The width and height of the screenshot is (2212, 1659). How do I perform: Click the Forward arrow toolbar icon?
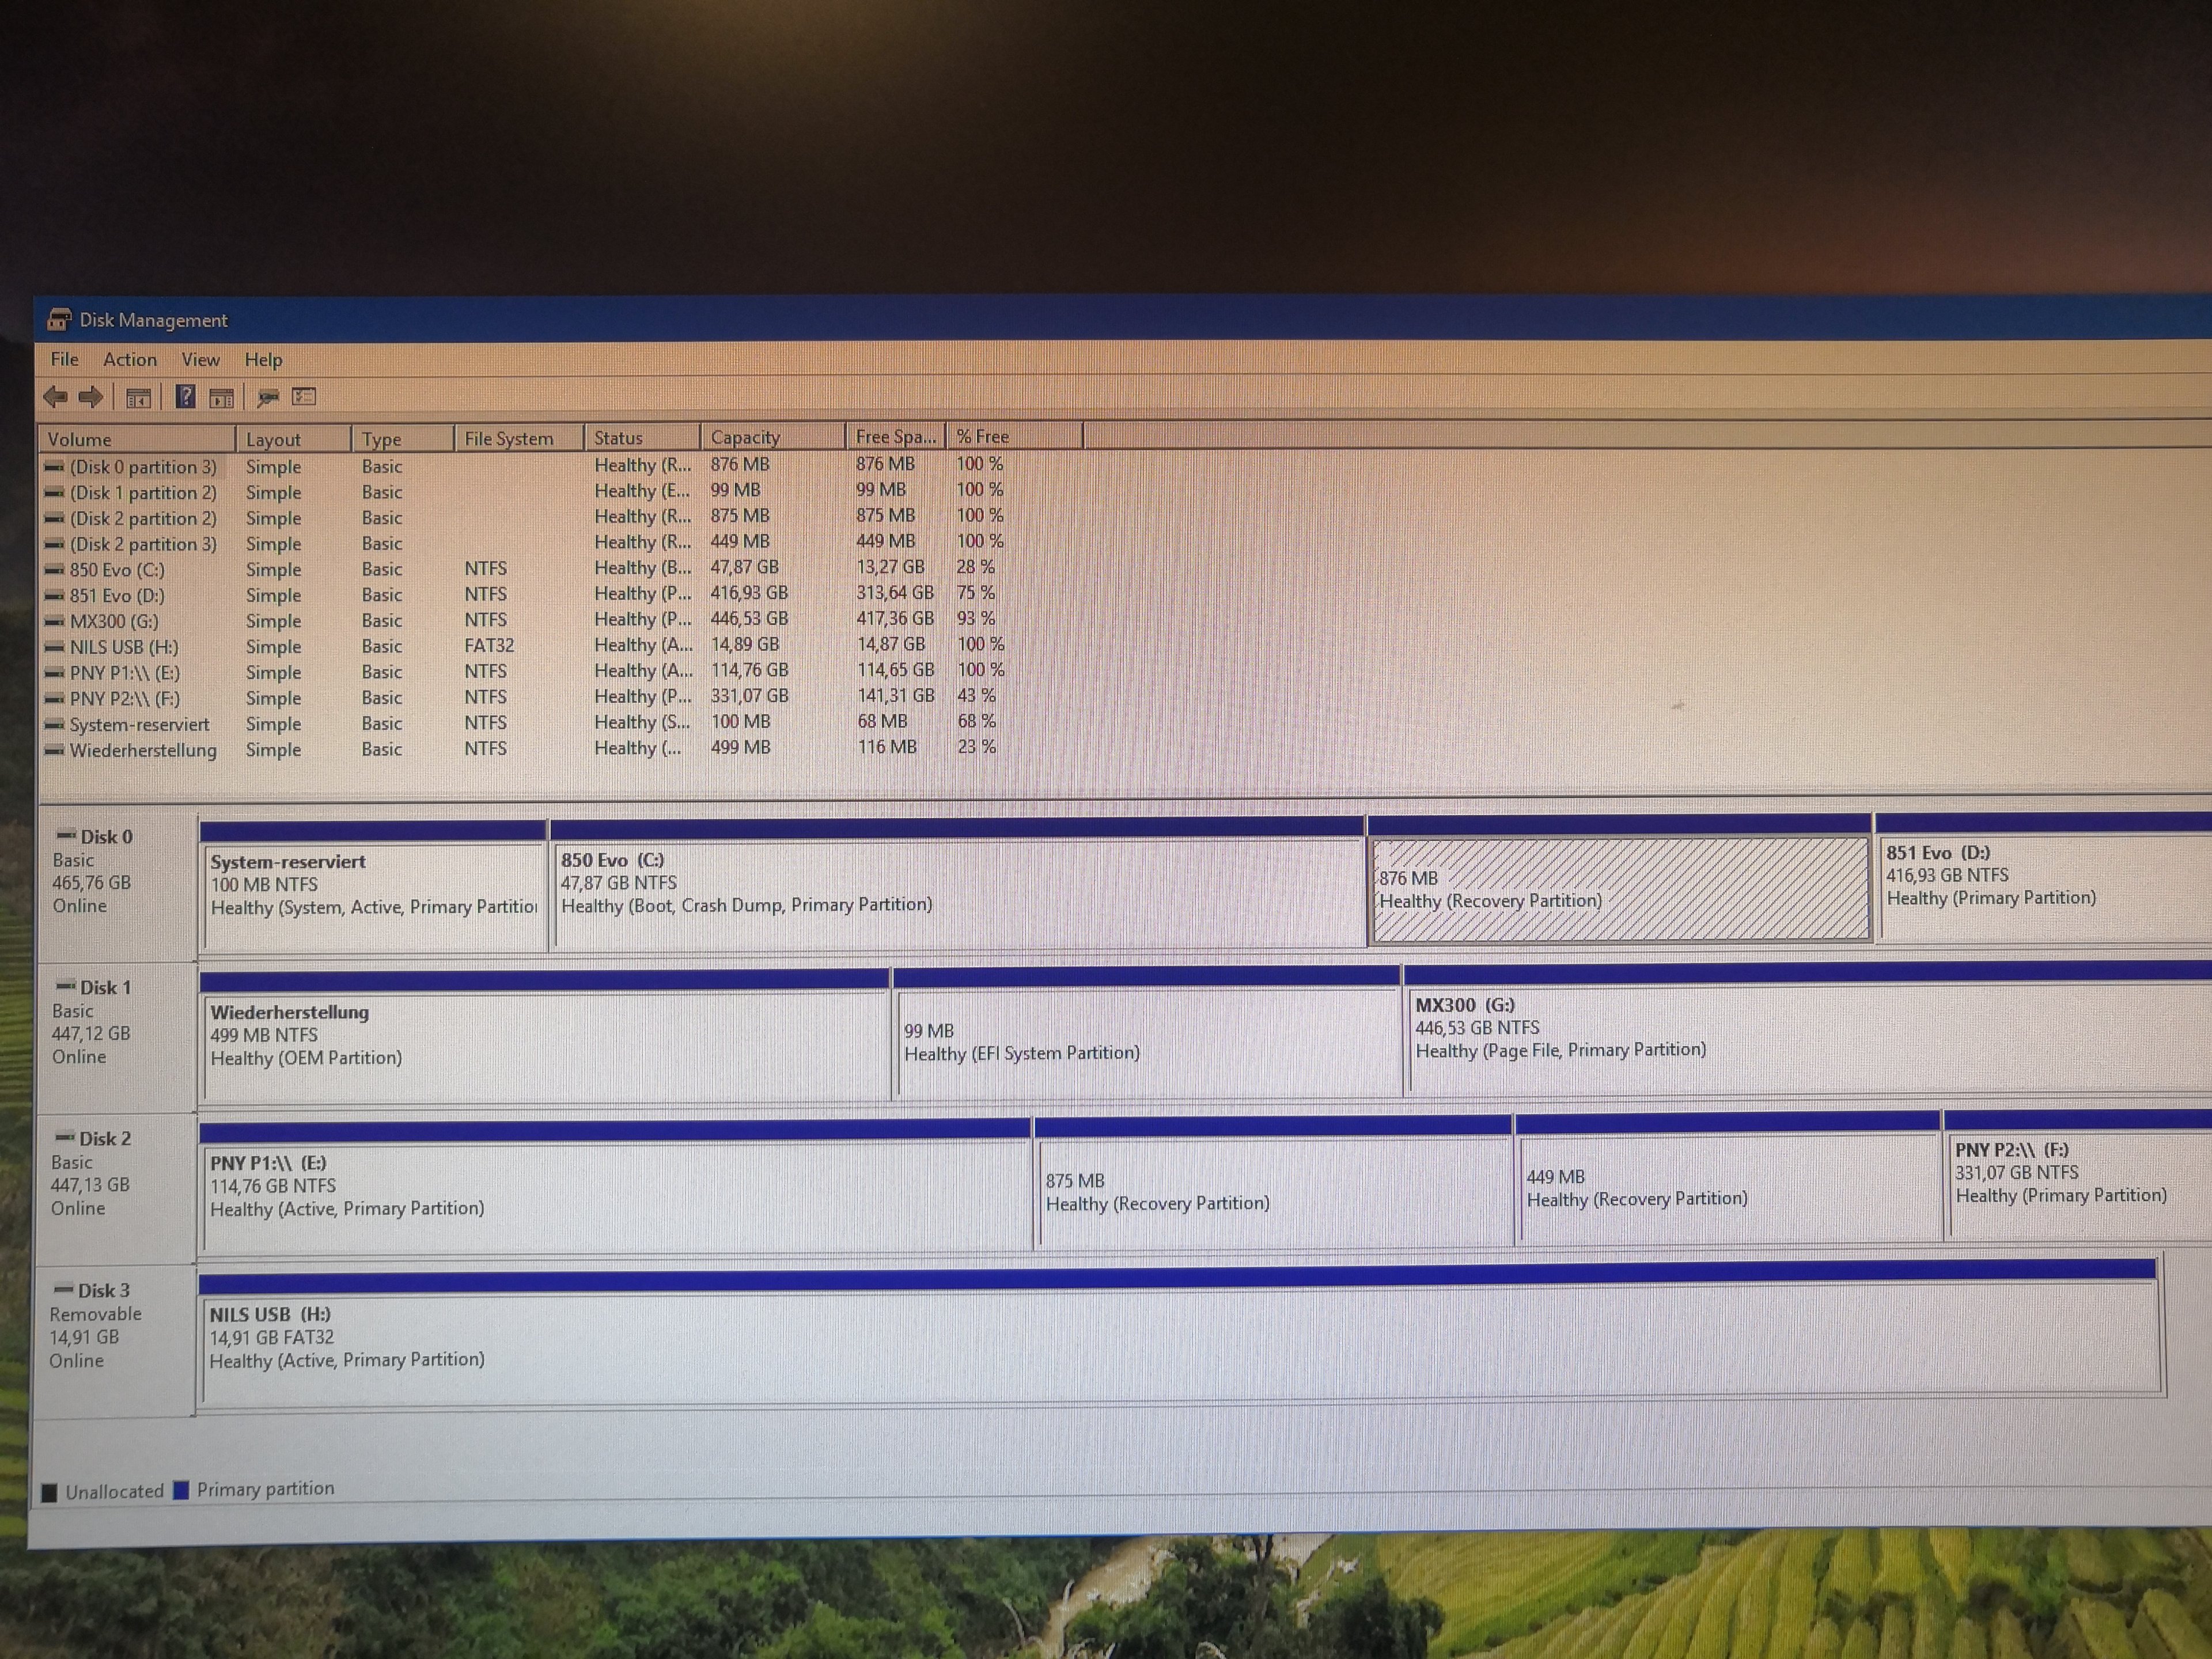tap(91, 397)
